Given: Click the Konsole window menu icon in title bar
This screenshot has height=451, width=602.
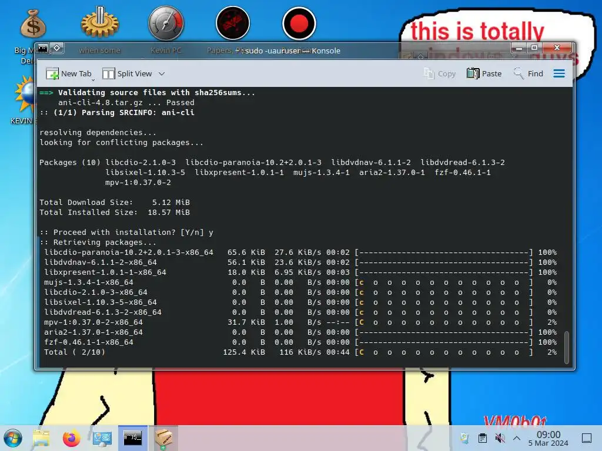Looking at the screenshot, I should click(x=43, y=48).
